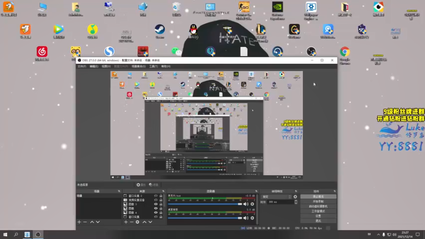The image size is (425, 239).
Task: Move selected scene up with arrow
Action: 92,222
